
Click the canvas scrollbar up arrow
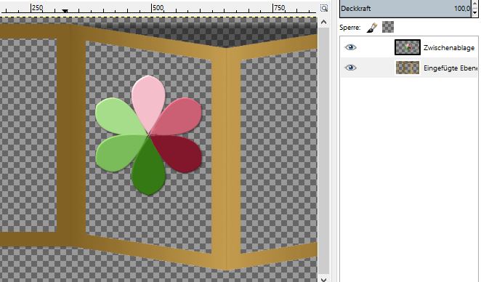323,22
